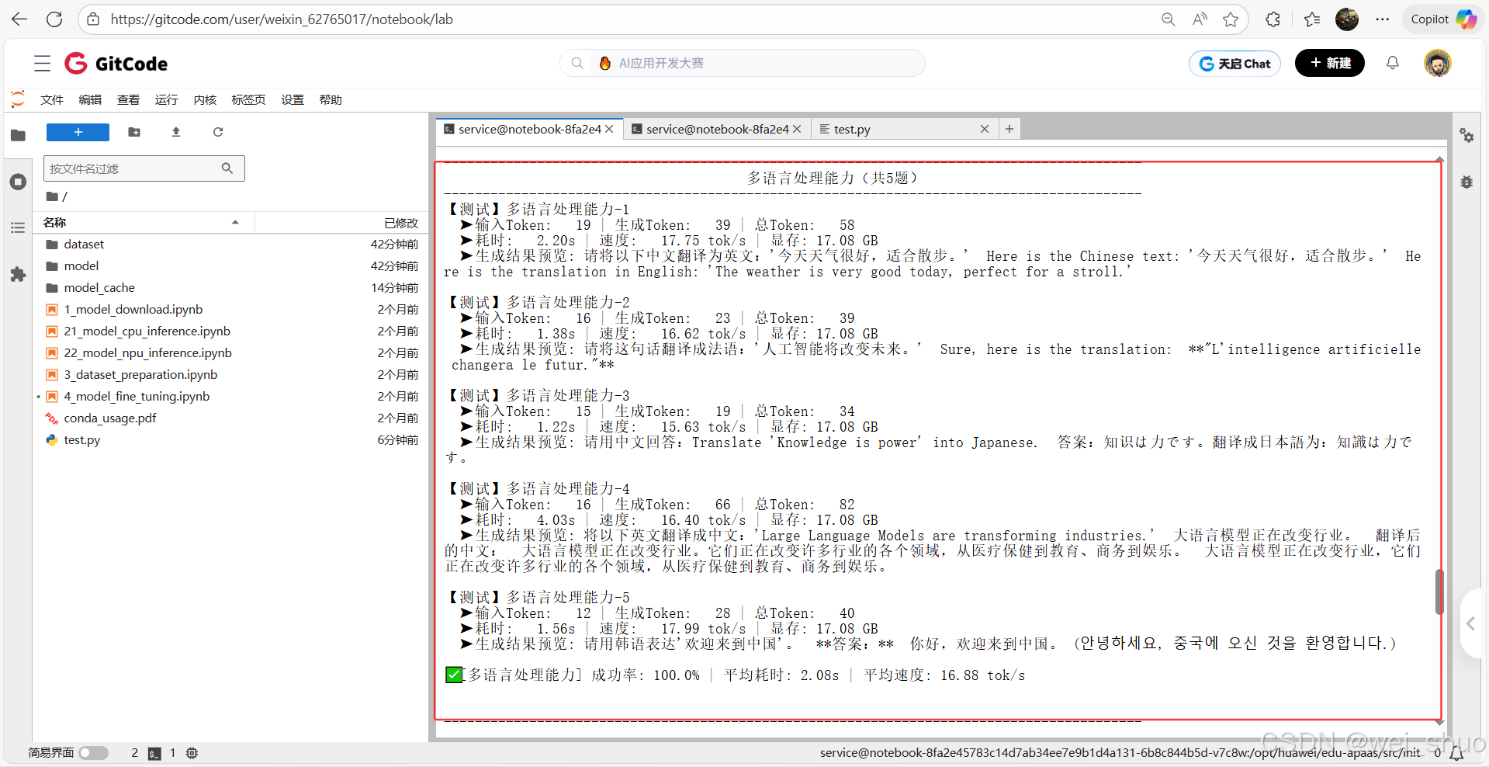1489x767 pixels.
Task: Open the browser extensions menu
Action: (x=1273, y=19)
